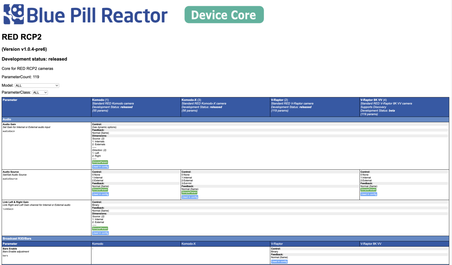Click SimpleParam badge in Audio Gain row
This screenshot has height=265, width=452.
pyautogui.click(x=100, y=162)
